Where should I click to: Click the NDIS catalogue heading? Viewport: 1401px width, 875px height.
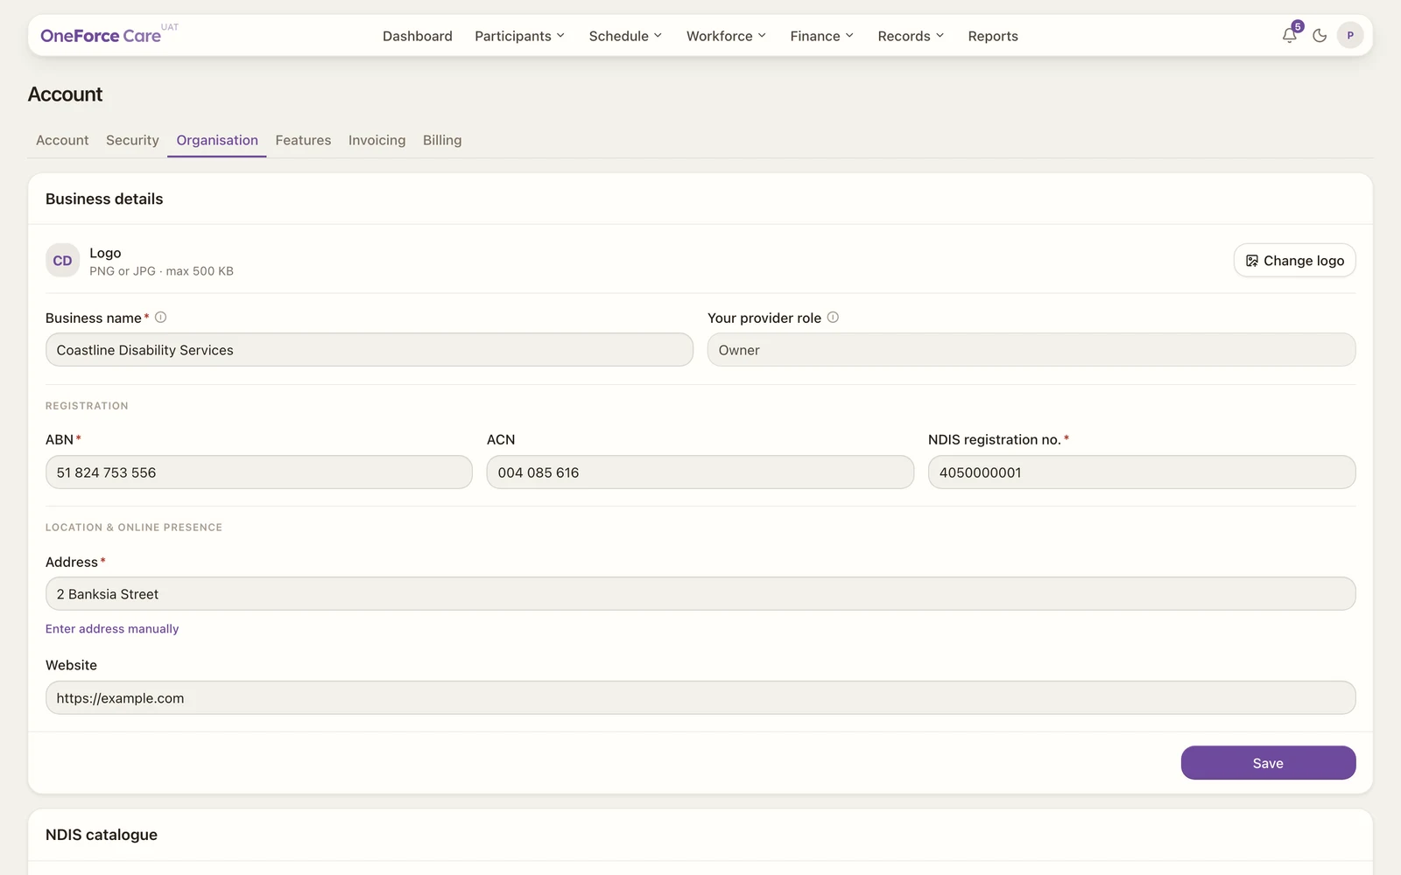tap(102, 835)
